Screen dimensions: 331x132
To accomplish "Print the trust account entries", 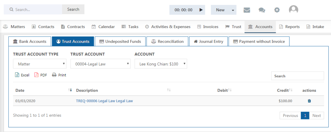I will coord(59,75).
